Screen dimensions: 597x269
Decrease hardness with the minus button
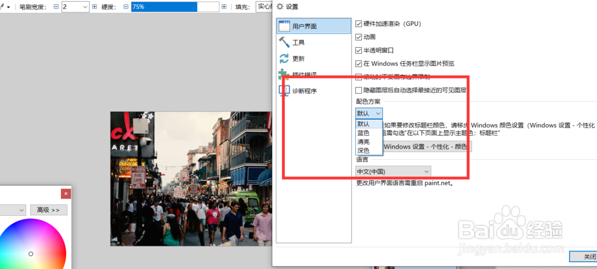[125, 7]
